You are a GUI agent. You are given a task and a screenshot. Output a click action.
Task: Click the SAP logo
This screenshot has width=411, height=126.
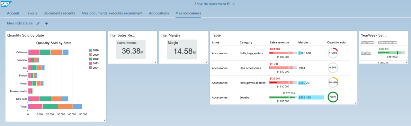coord(6,4)
